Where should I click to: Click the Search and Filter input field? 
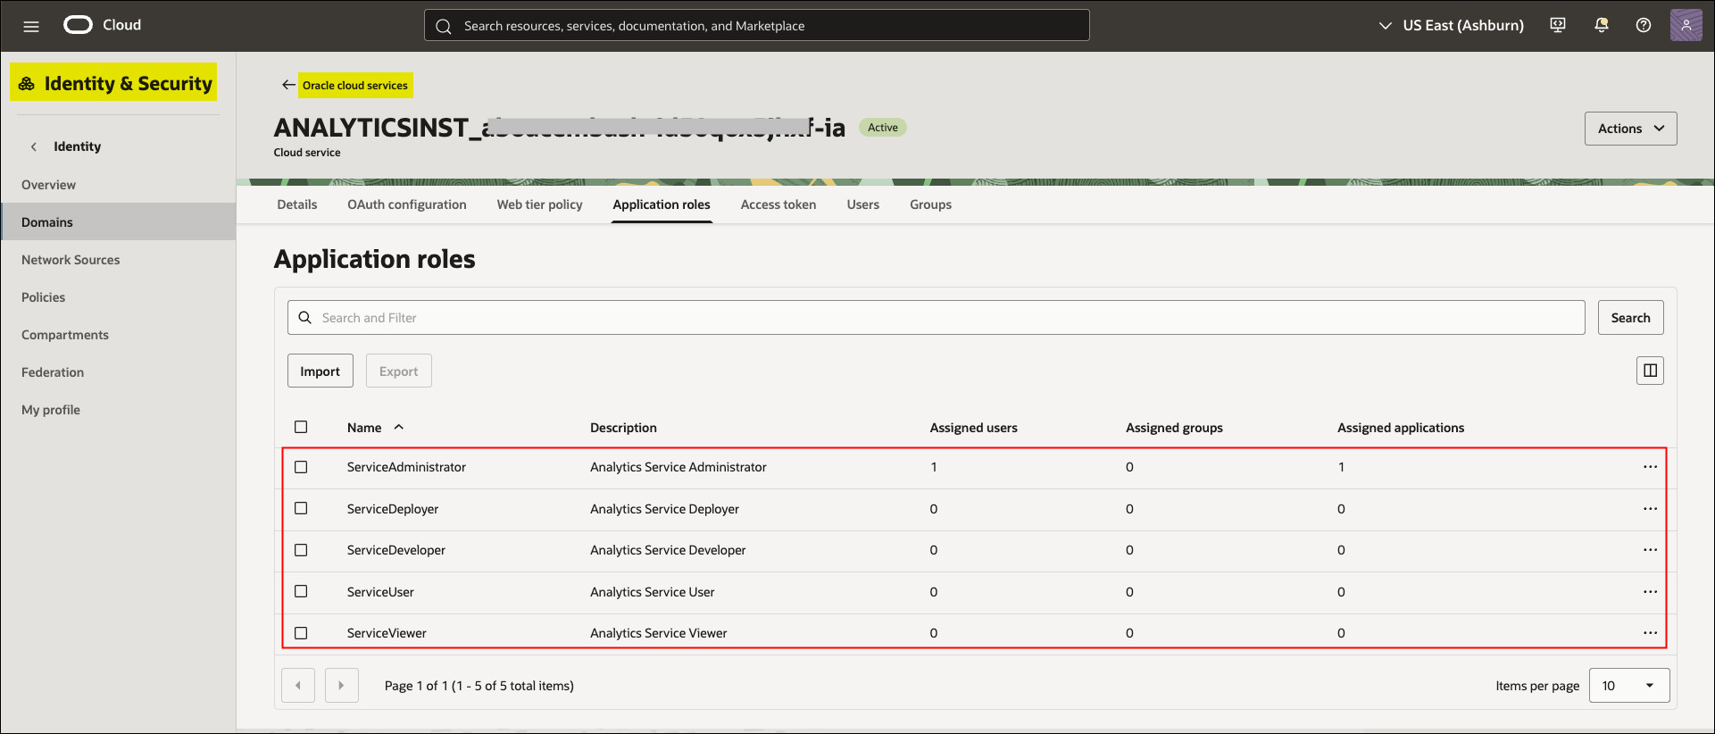[936, 318]
